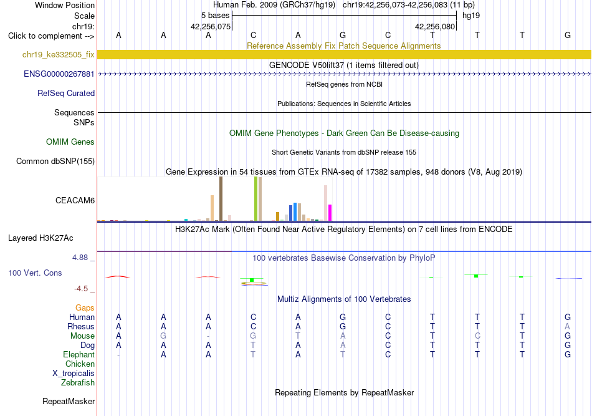592x416 pixels.
Task: Open the Reference Assembly Fix Patch Sequence Alignments title
Action: (x=344, y=46)
